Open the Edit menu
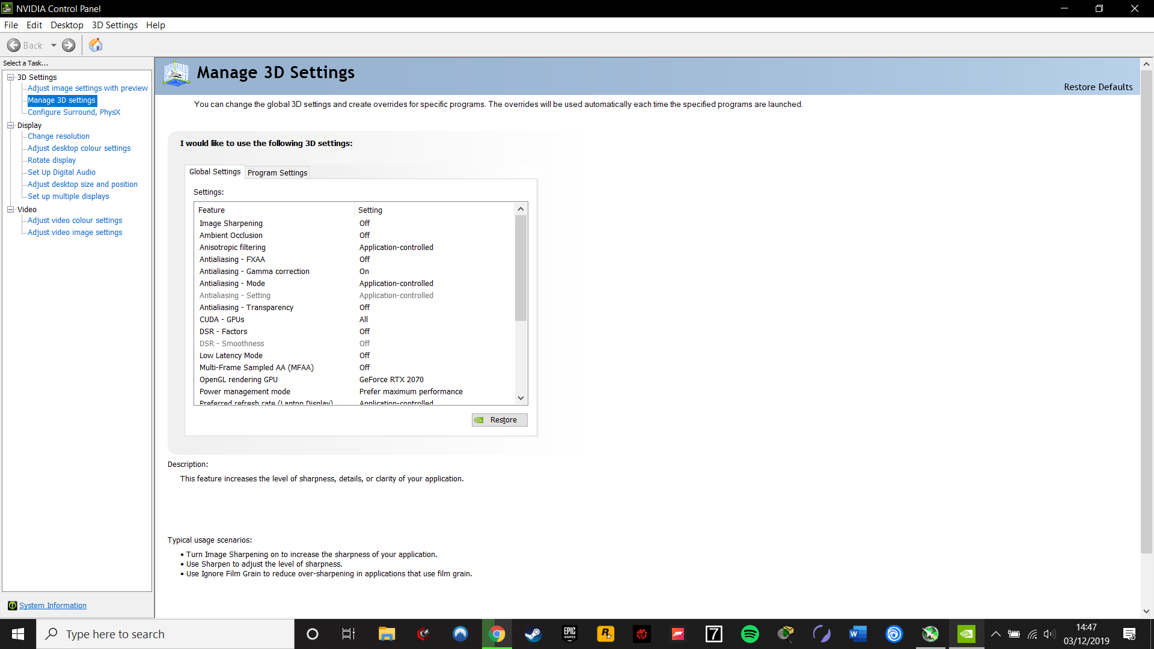 click(34, 25)
